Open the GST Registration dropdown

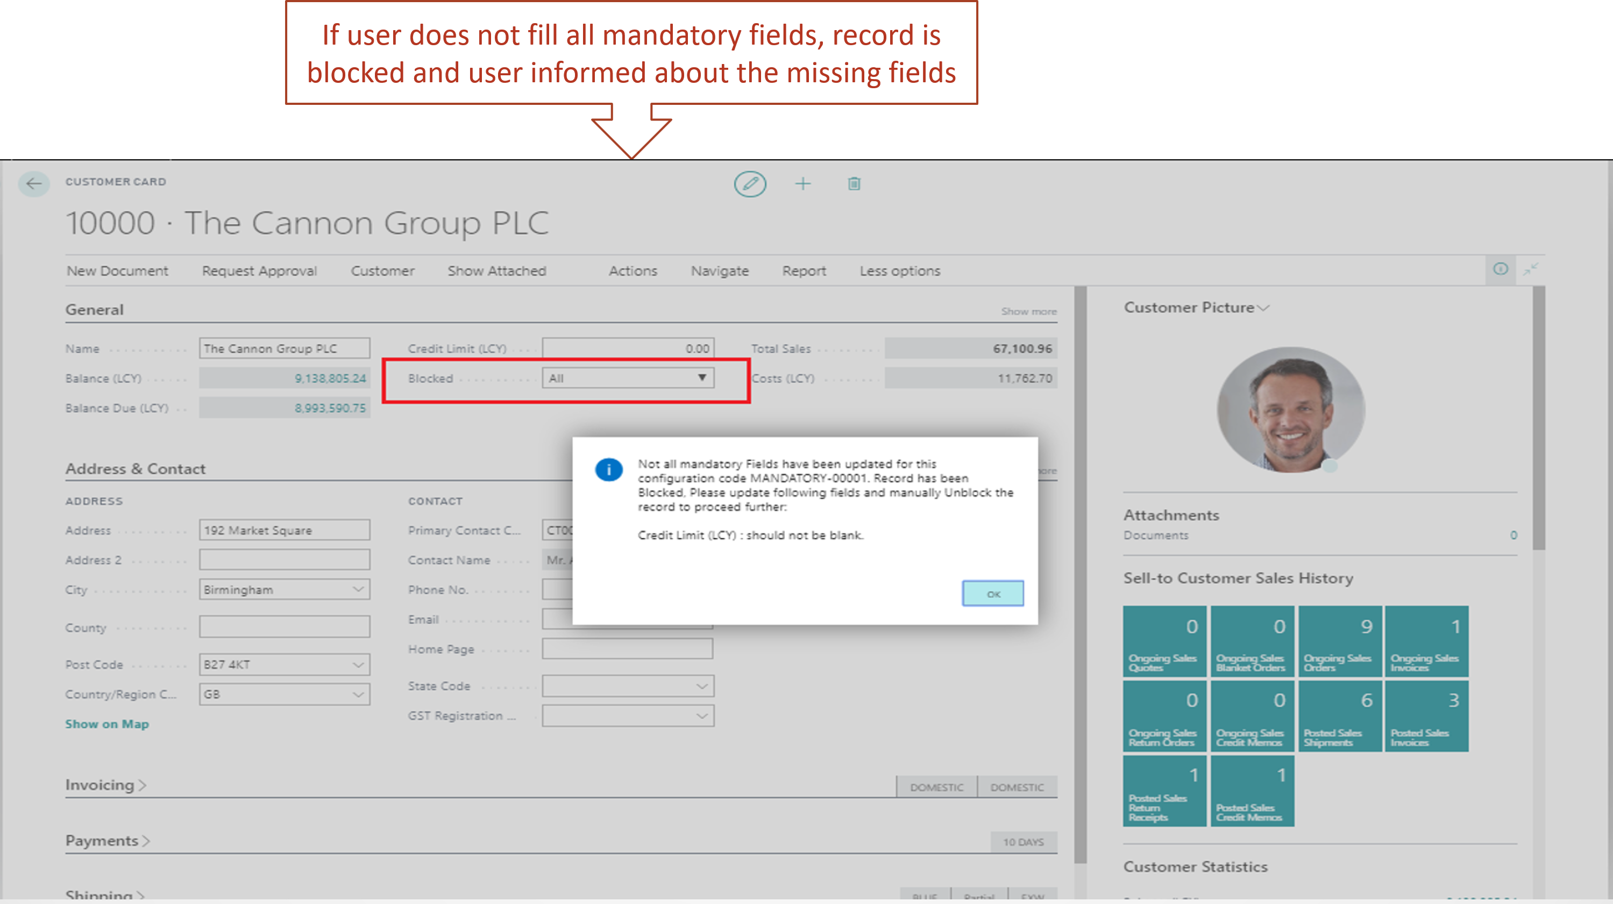click(628, 716)
